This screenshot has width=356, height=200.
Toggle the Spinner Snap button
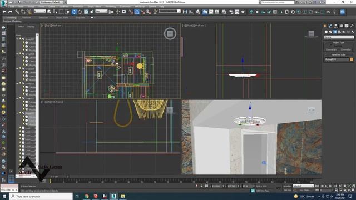(149, 12)
